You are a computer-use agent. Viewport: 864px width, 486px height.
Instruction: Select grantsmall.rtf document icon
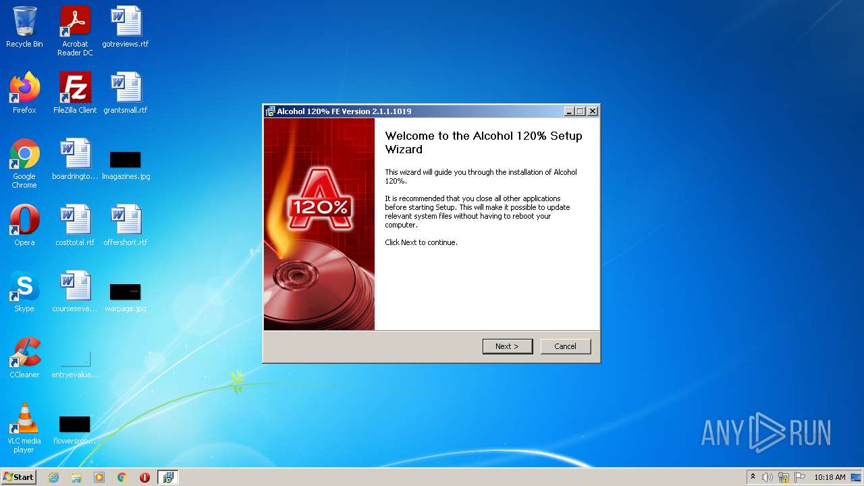point(126,93)
